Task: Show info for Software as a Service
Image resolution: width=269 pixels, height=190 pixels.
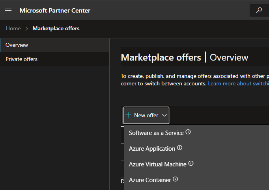Action: [188, 132]
